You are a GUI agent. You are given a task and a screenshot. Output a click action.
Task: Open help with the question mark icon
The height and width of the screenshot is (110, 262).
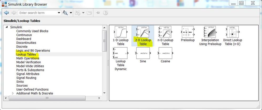106,13
